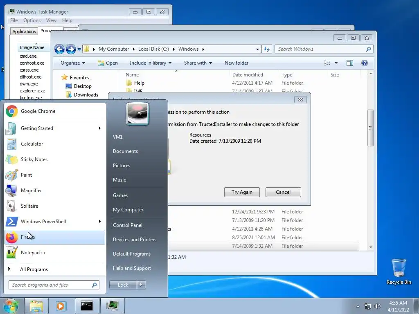The height and width of the screenshot is (314, 419).
Task: Close the Folder Access Denied dialog
Action: point(300,100)
